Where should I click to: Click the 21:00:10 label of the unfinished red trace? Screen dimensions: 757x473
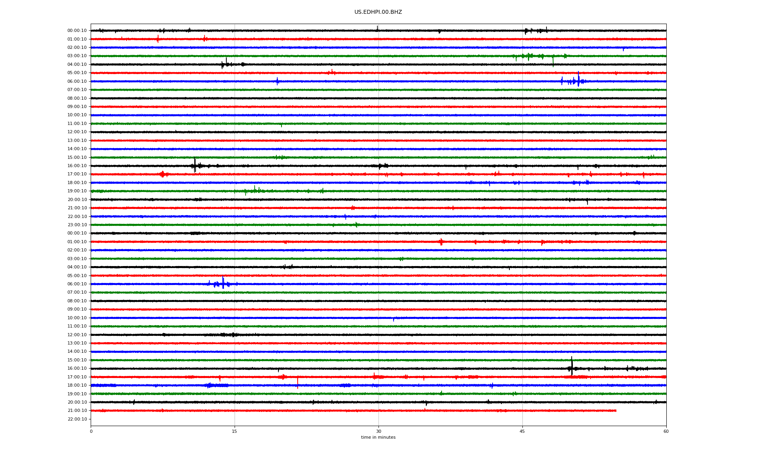(77, 411)
